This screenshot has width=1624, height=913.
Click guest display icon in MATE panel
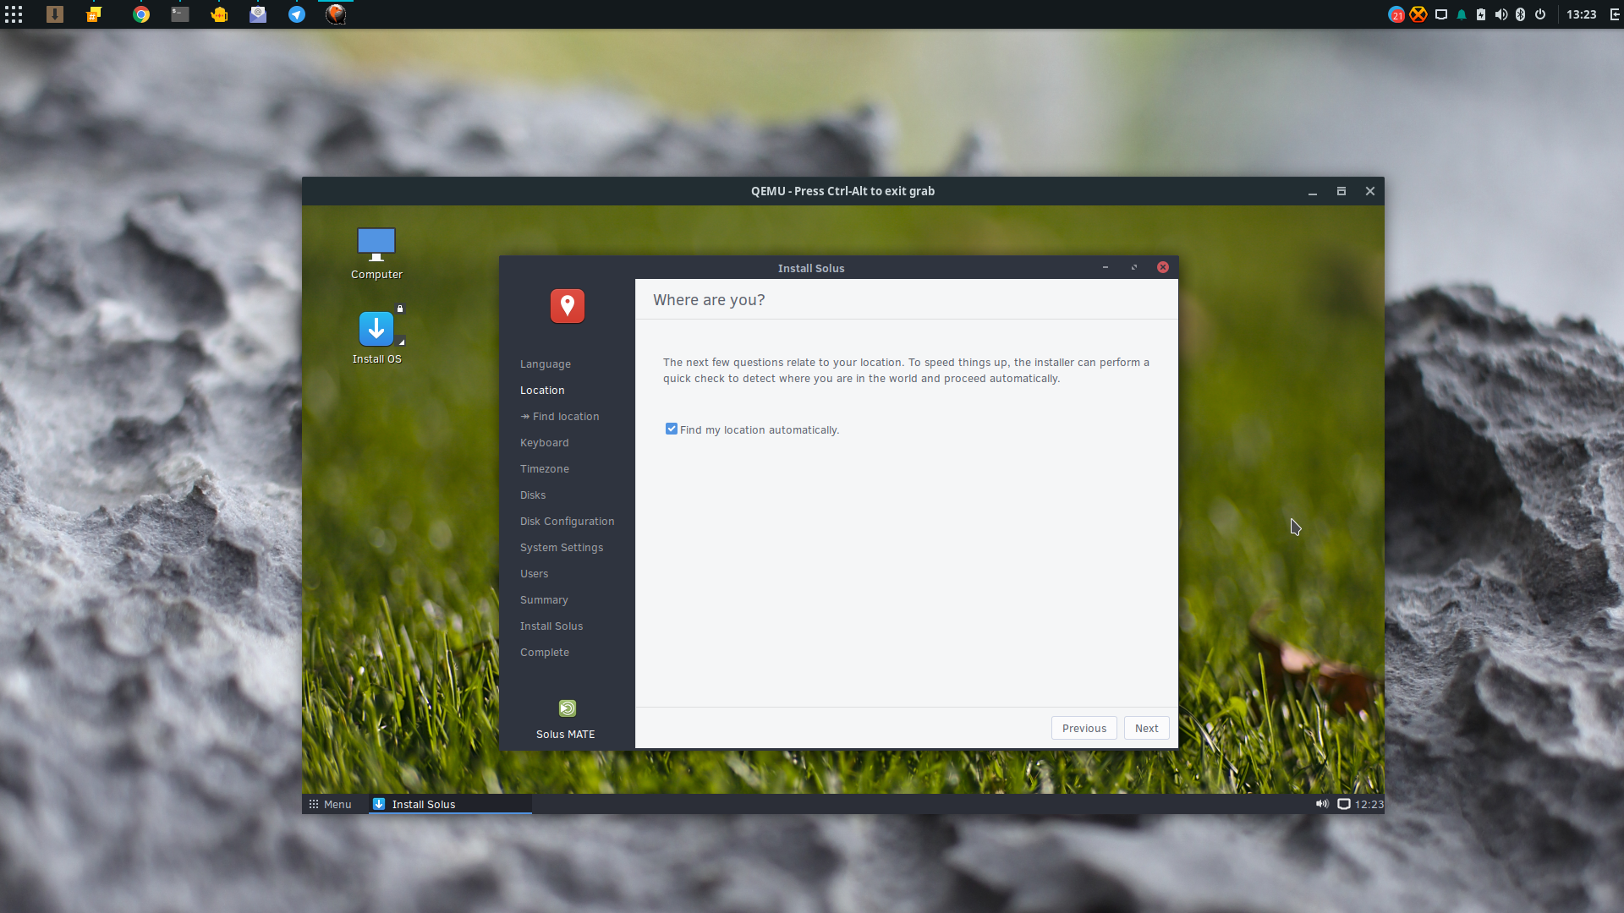point(1343,804)
